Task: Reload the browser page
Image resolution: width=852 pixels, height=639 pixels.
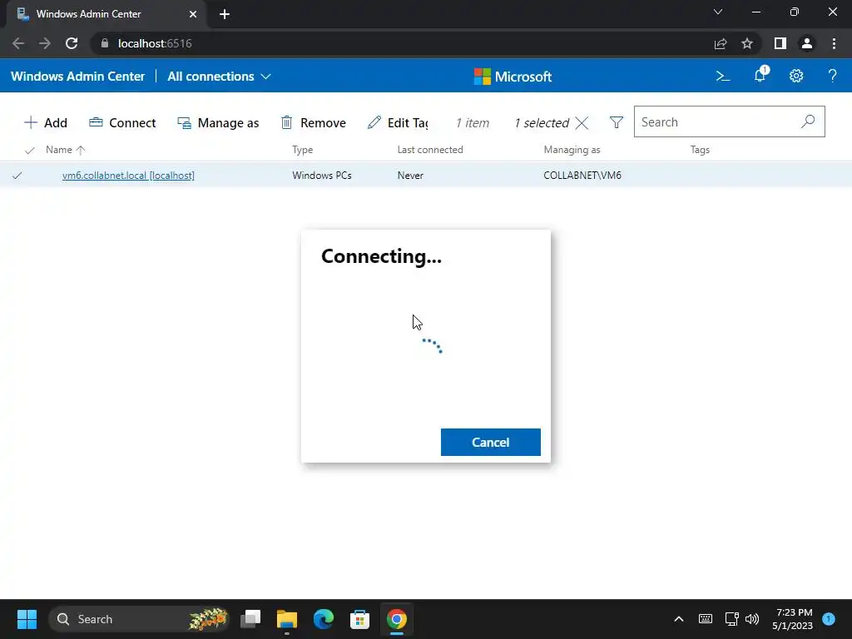Action: (x=72, y=43)
